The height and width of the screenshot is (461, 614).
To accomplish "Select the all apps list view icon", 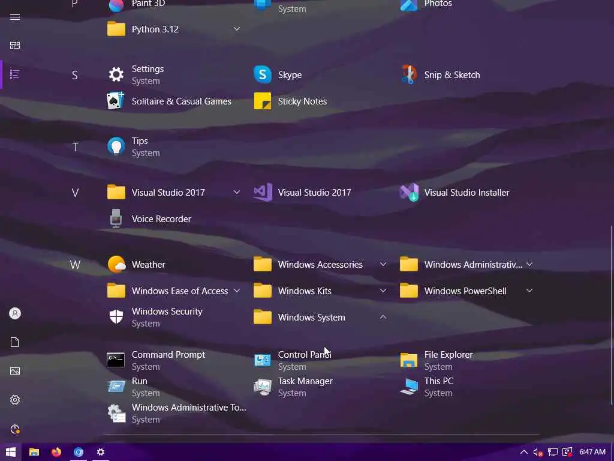I will pyautogui.click(x=15, y=74).
